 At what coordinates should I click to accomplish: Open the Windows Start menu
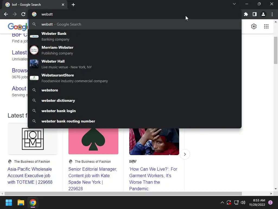click(x=9, y=202)
